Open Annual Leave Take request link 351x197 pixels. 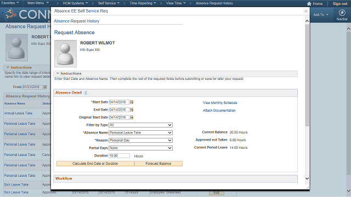point(18,113)
